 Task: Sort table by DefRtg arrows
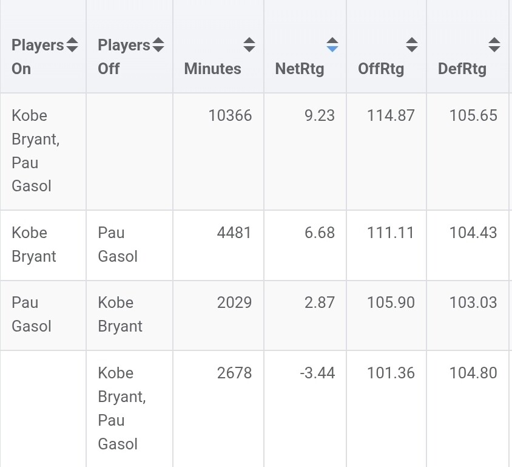click(x=494, y=45)
